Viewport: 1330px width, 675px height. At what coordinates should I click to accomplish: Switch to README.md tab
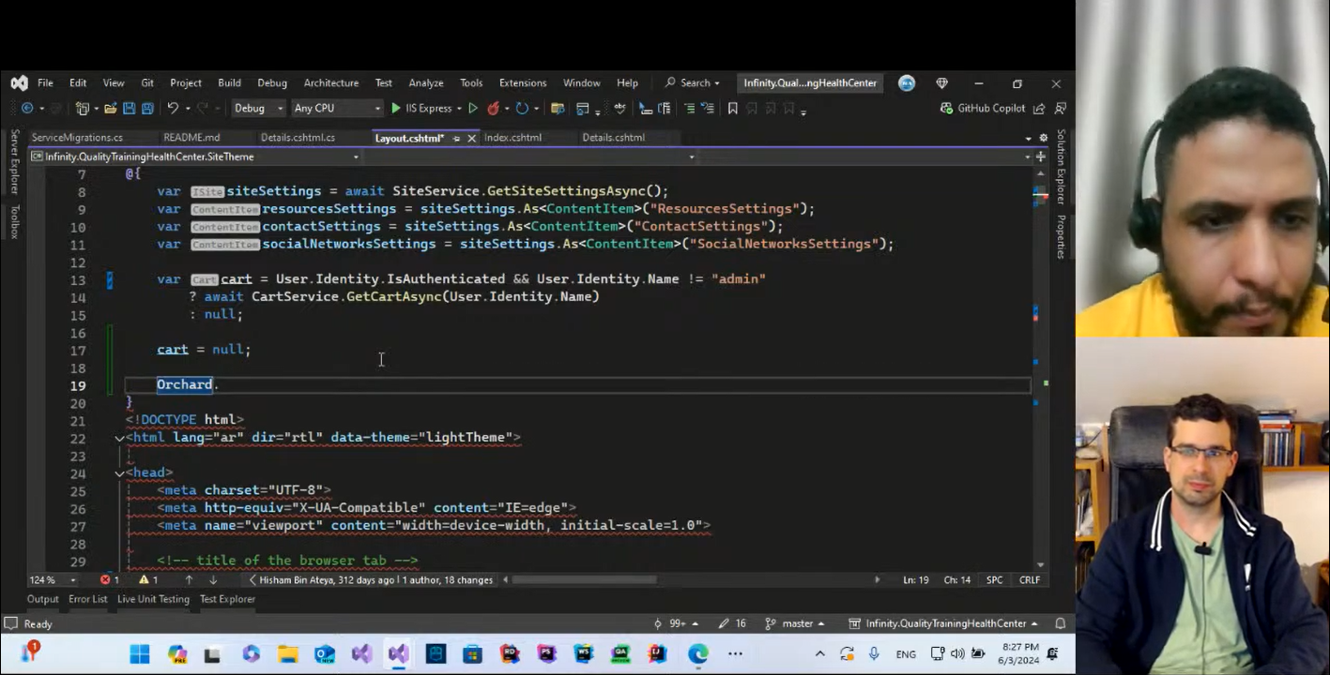pyautogui.click(x=191, y=138)
